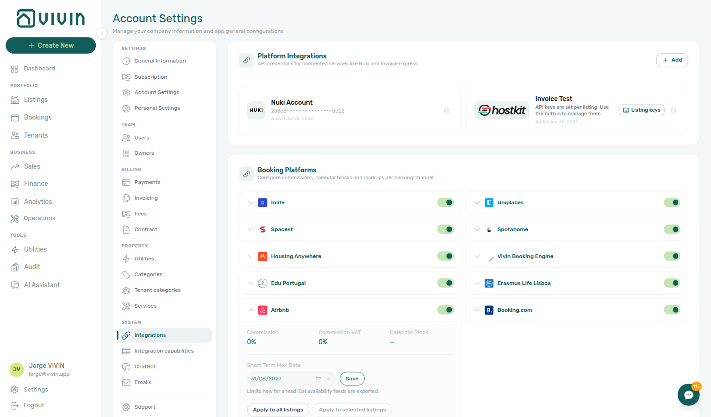The width and height of the screenshot is (711, 417).
Task: Click Apply to selected listings
Action: coord(352,410)
